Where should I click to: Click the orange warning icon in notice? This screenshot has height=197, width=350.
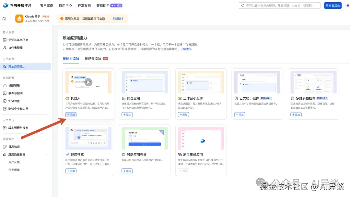62,18
